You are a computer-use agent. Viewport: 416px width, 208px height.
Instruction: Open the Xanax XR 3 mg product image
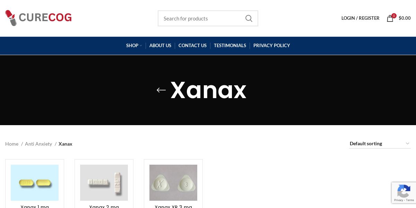tap(173, 183)
